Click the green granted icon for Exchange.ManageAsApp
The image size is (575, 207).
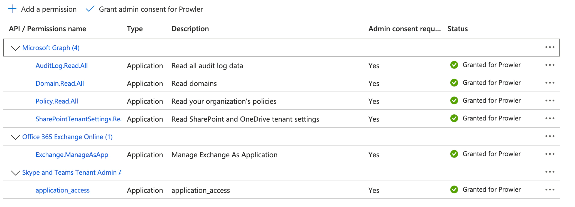pos(454,154)
